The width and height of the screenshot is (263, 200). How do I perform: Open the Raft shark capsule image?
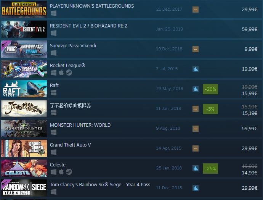pyautogui.click(x=24, y=89)
